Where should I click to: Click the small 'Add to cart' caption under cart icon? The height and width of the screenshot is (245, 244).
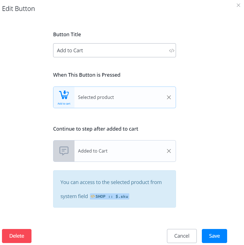coord(64,104)
